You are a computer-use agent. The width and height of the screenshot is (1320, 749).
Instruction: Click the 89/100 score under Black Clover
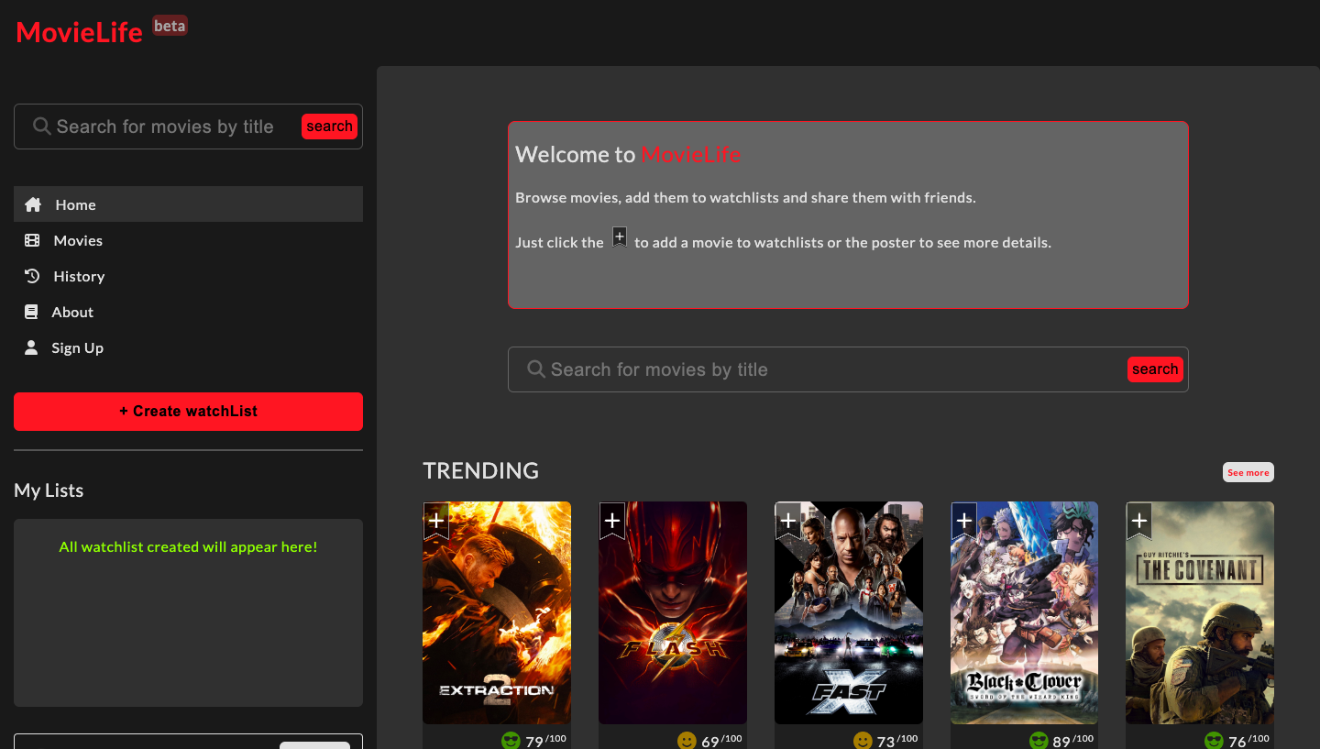tap(1074, 741)
